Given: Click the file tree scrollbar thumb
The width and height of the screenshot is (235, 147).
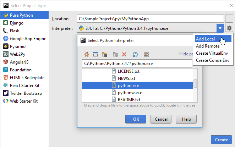Looking at the screenshot, I should [x=195, y=83].
